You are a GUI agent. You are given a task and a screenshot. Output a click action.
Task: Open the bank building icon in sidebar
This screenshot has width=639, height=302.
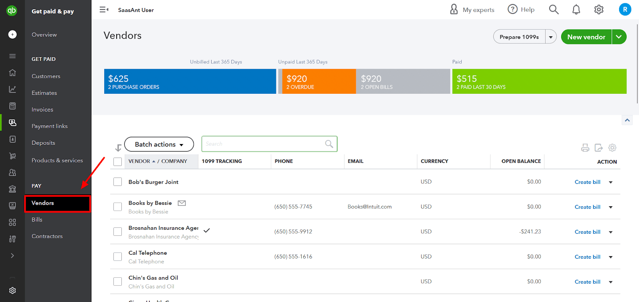(12, 189)
